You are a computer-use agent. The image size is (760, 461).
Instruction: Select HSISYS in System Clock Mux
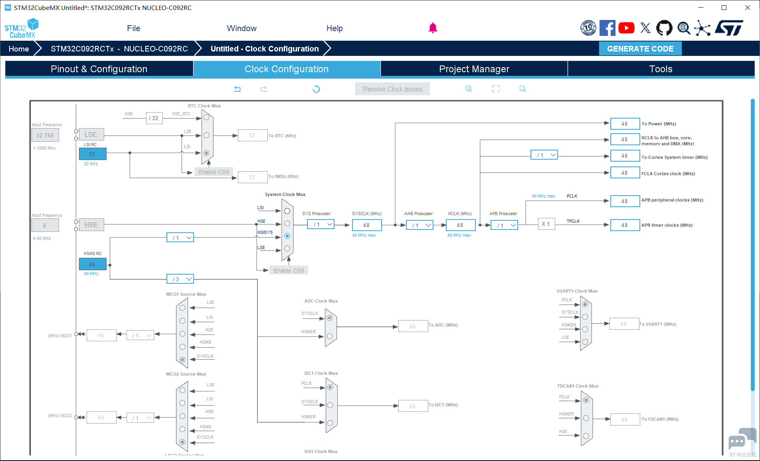[287, 236]
